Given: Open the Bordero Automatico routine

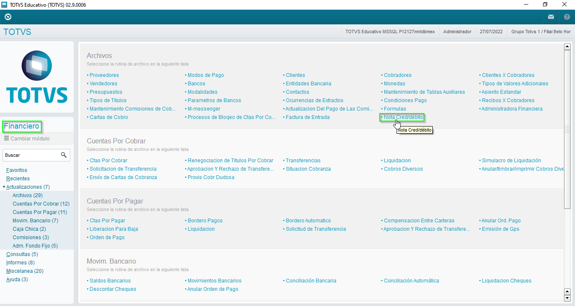Looking at the screenshot, I should tap(308, 221).
